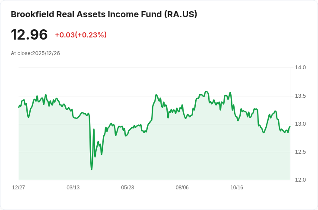The height and width of the screenshot is (210, 318).
Task: Click the 13.0 price axis label
Action: (300, 124)
